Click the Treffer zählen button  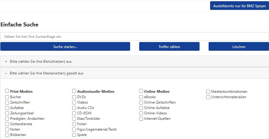(169, 47)
